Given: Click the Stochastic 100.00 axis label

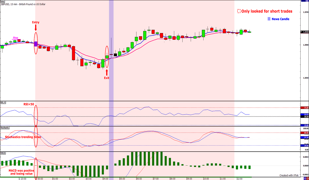Looking at the screenshot, I should coord(306,129).
